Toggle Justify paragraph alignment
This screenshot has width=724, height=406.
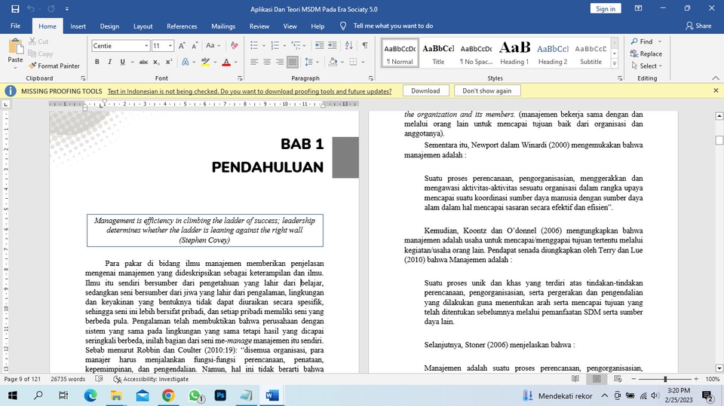[293, 62]
